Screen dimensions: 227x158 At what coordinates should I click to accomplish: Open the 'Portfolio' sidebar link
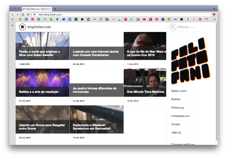(x=176, y=99)
